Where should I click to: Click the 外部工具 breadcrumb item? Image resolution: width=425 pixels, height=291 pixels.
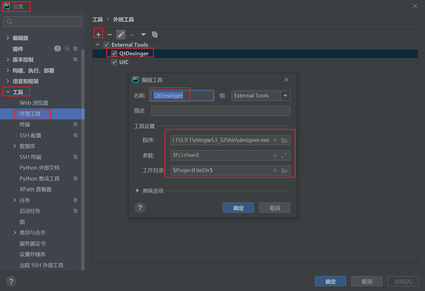pyautogui.click(x=123, y=19)
